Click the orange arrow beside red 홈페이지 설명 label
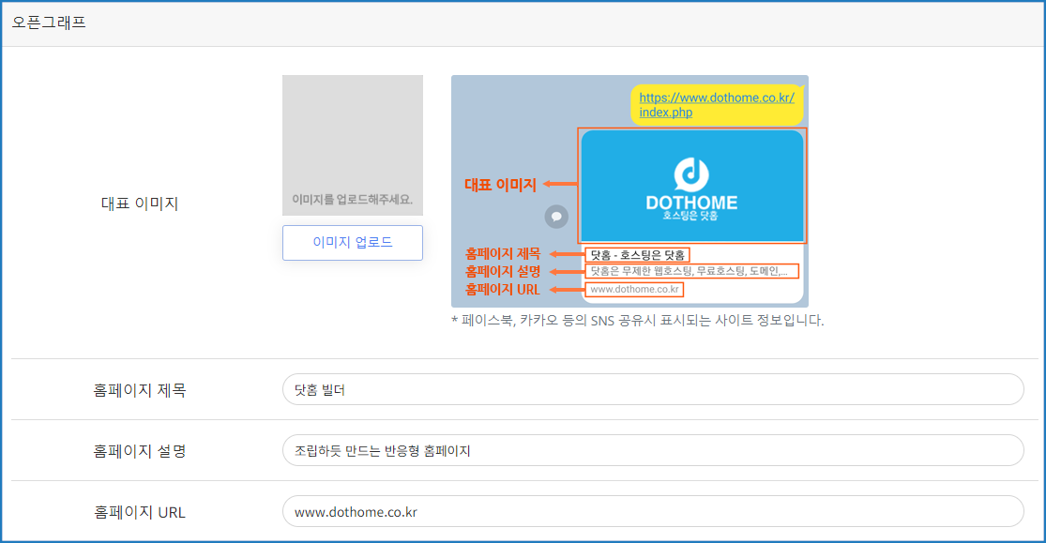This screenshot has height=543, width=1046. pyautogui.click(x=567, y=272)
